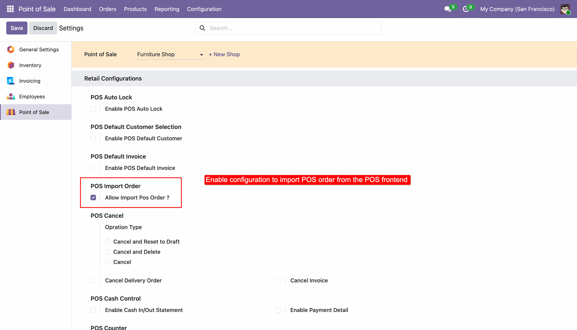This screenshot has height=330, width=577.
Task: Open the apps grid menu icon
Action: pos(10,9)
